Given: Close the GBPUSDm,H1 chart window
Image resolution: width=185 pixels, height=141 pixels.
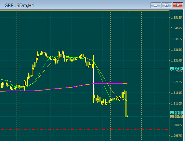Looking at the screenshot, I should point(178,5).
